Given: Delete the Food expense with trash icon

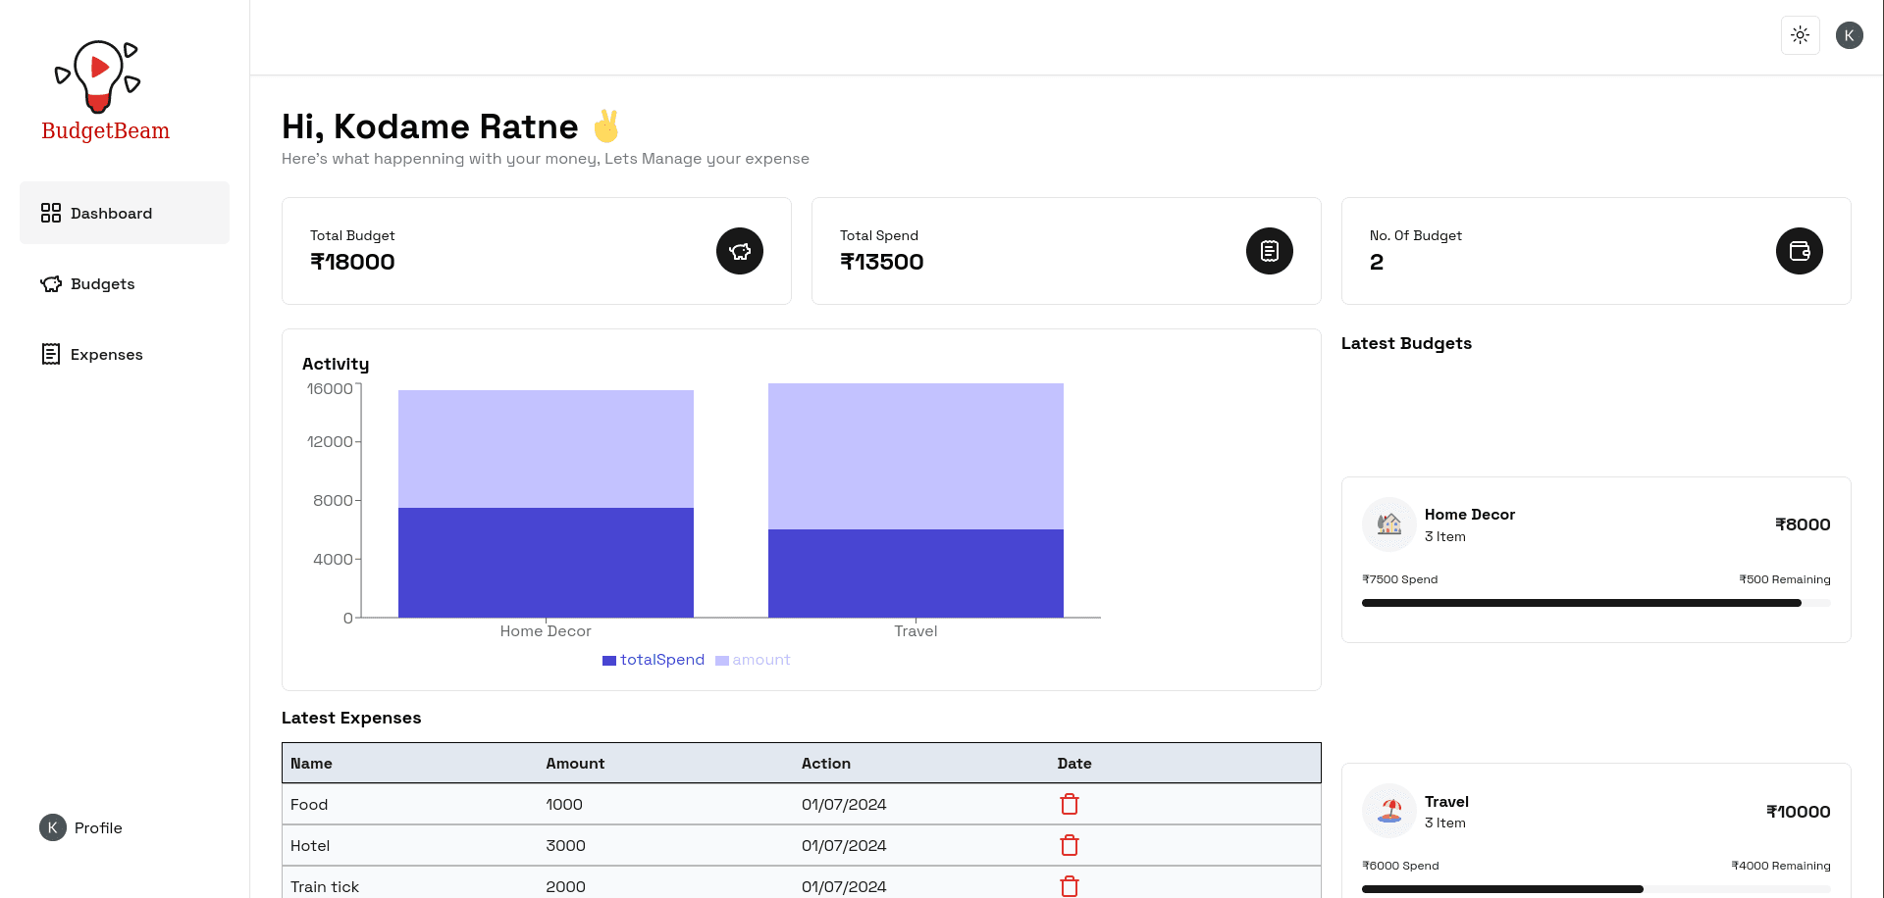Looking at the screenshot, I should click(1069, 804).
